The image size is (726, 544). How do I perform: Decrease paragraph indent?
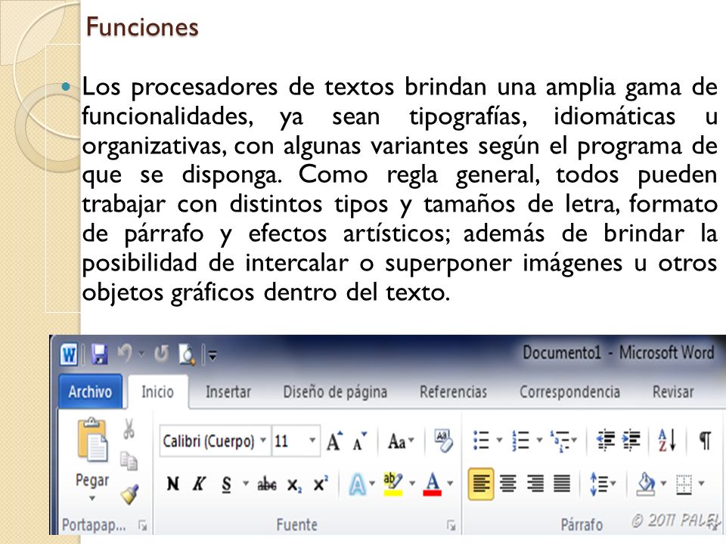(x=606, y=440)
